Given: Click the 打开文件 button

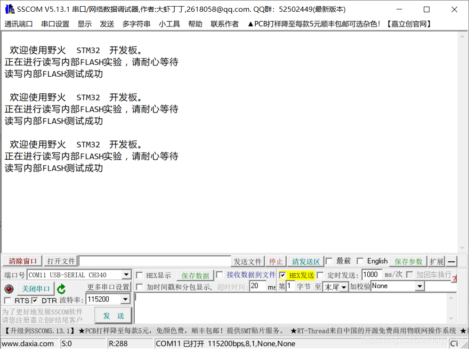Looking at the screenshot, I should pos(61,261).
